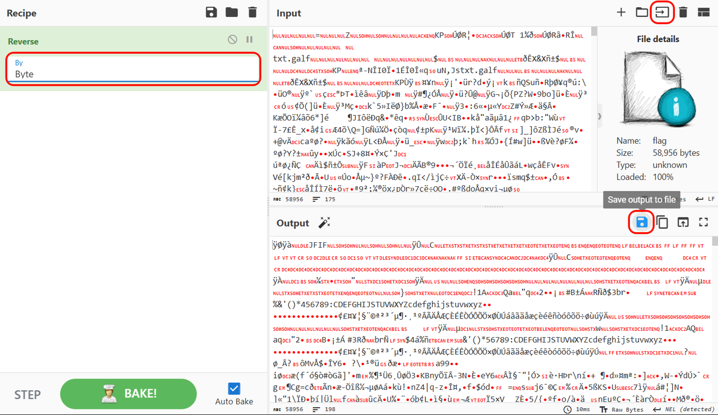Replace input with output
718x415 pixels.
[683, 223]
